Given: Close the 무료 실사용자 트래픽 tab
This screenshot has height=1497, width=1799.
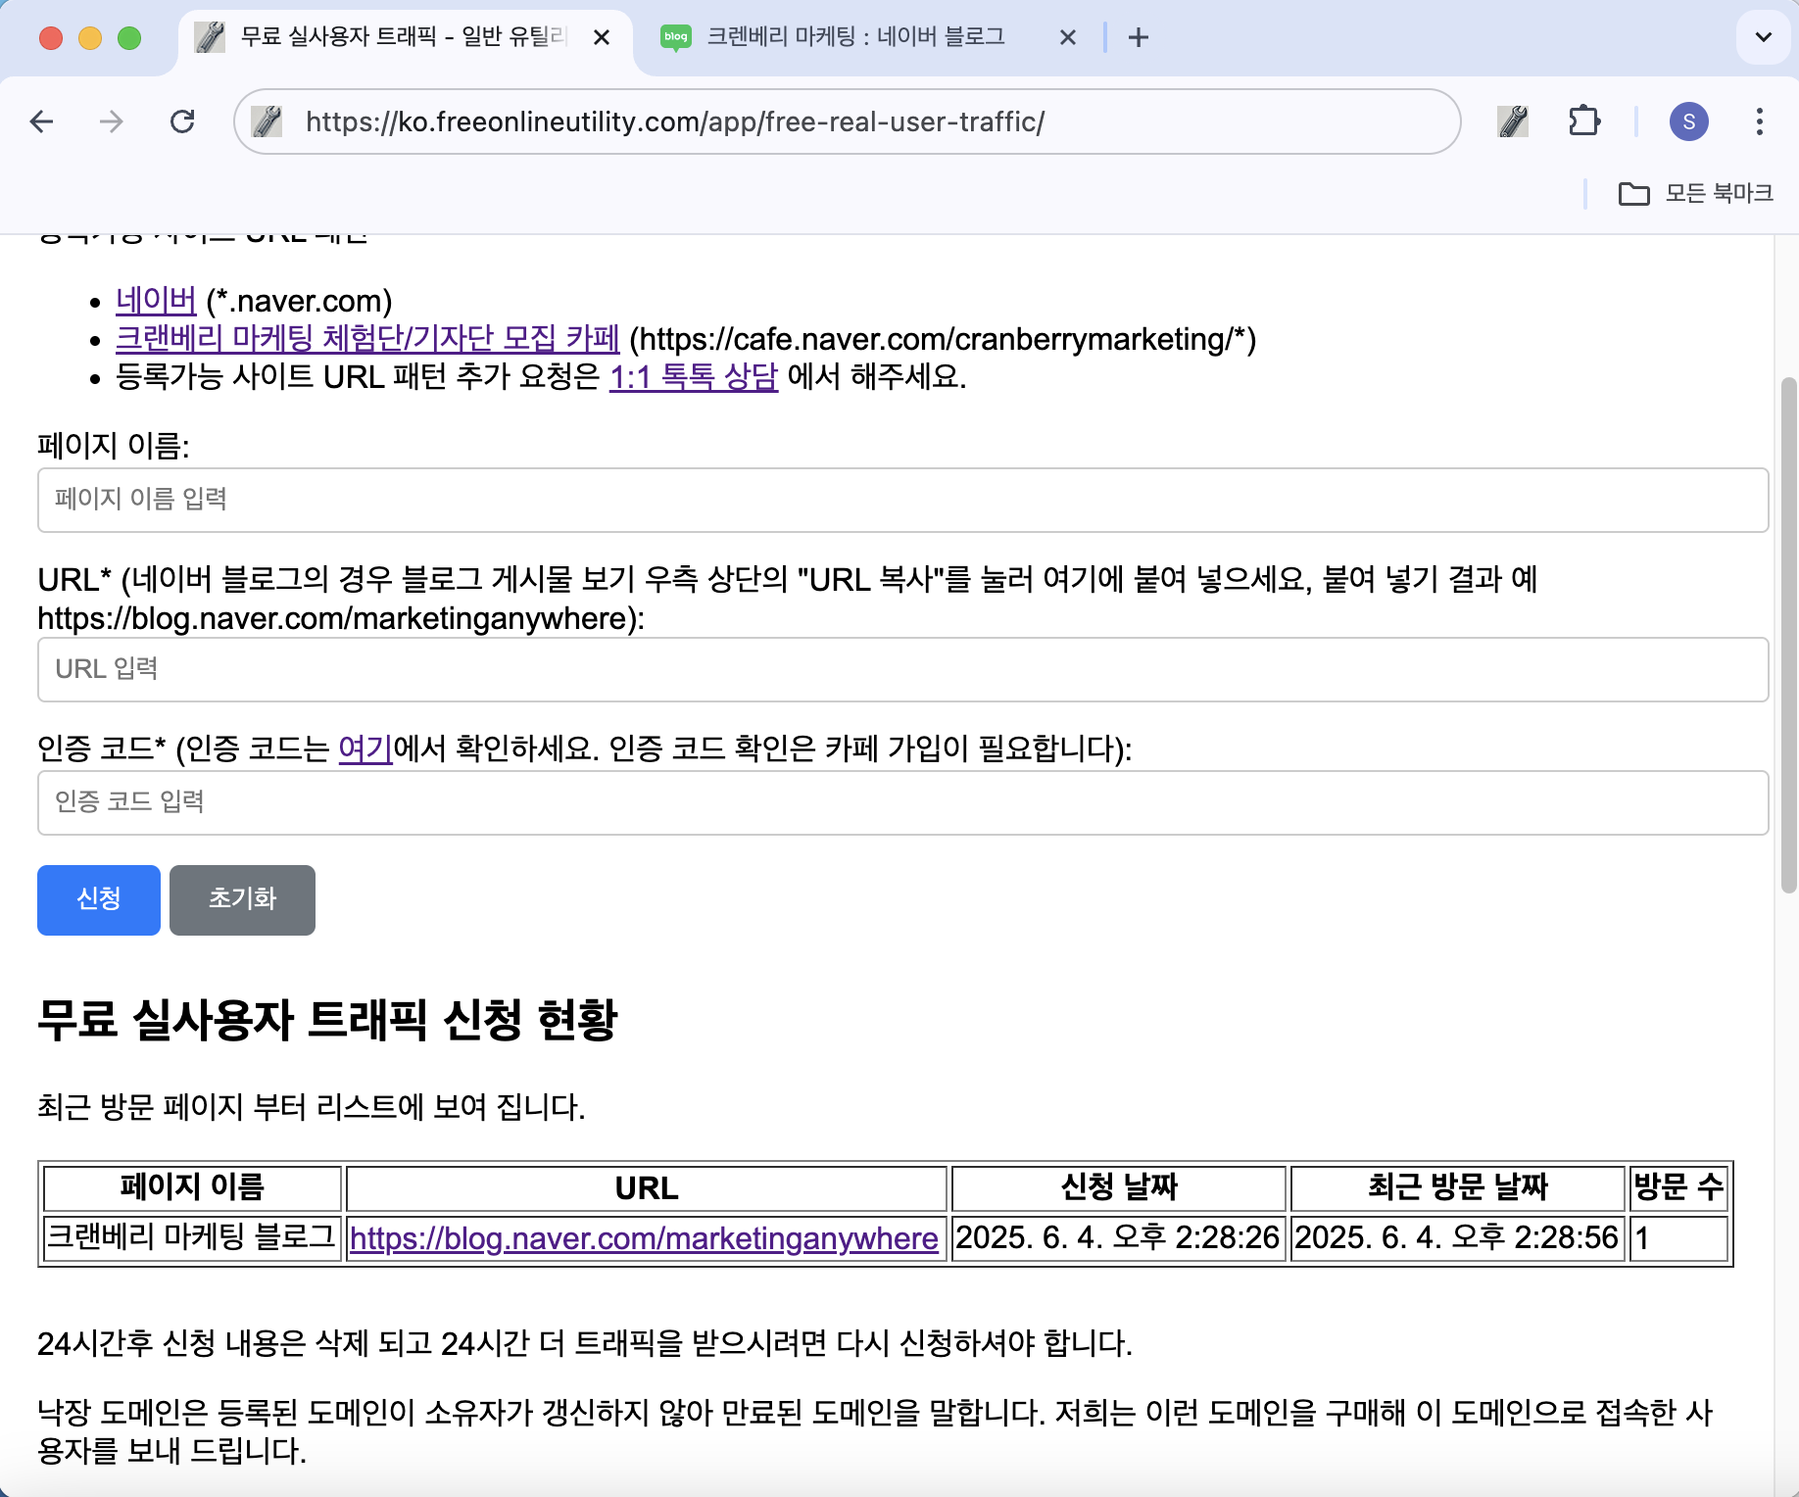Looking at the screenshot, I should coord(602,37).
